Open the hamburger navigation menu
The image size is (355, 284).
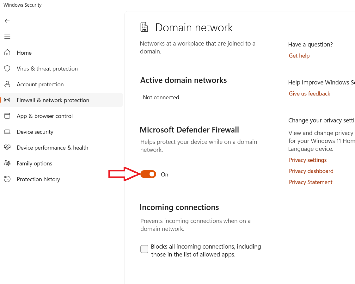pyautogui.click(x=7, y=37)
